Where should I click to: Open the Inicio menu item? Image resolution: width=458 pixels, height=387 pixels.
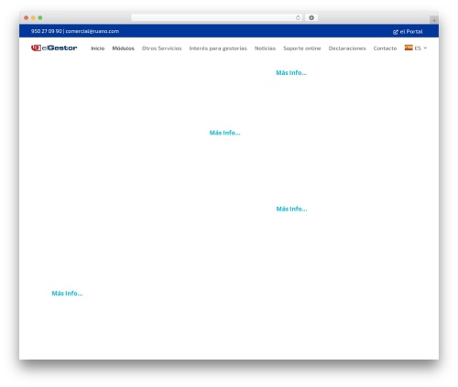pyautogui.click(x=98, y=48)
